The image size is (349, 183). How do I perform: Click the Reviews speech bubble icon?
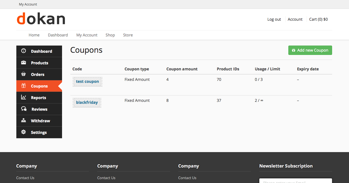click(x=24, y=109)
